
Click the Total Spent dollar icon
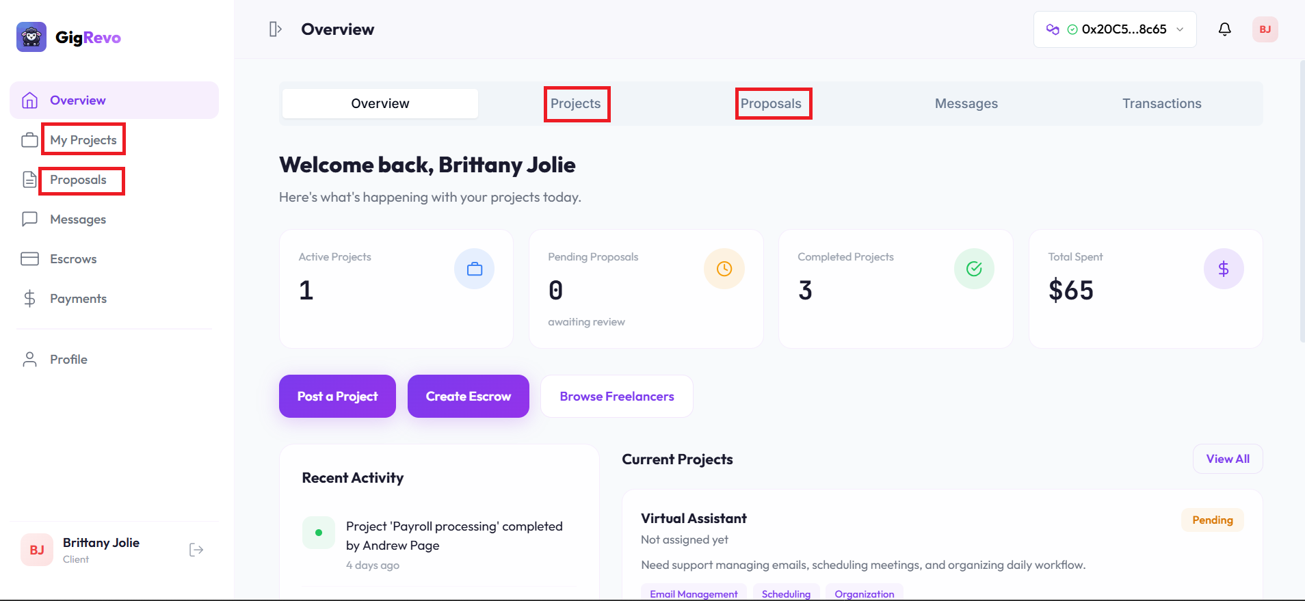tap(1224, 269)
